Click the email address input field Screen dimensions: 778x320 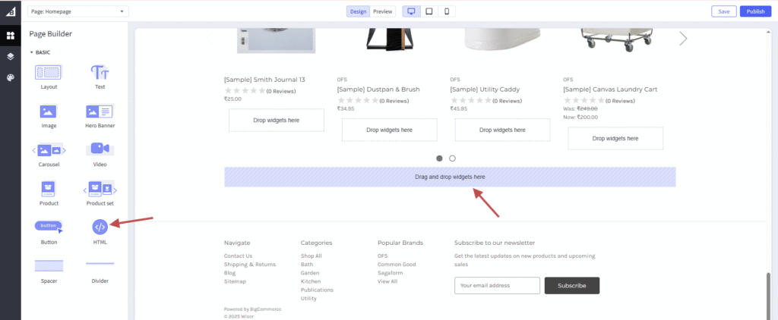pyautogui.click(x=497, y=286)
